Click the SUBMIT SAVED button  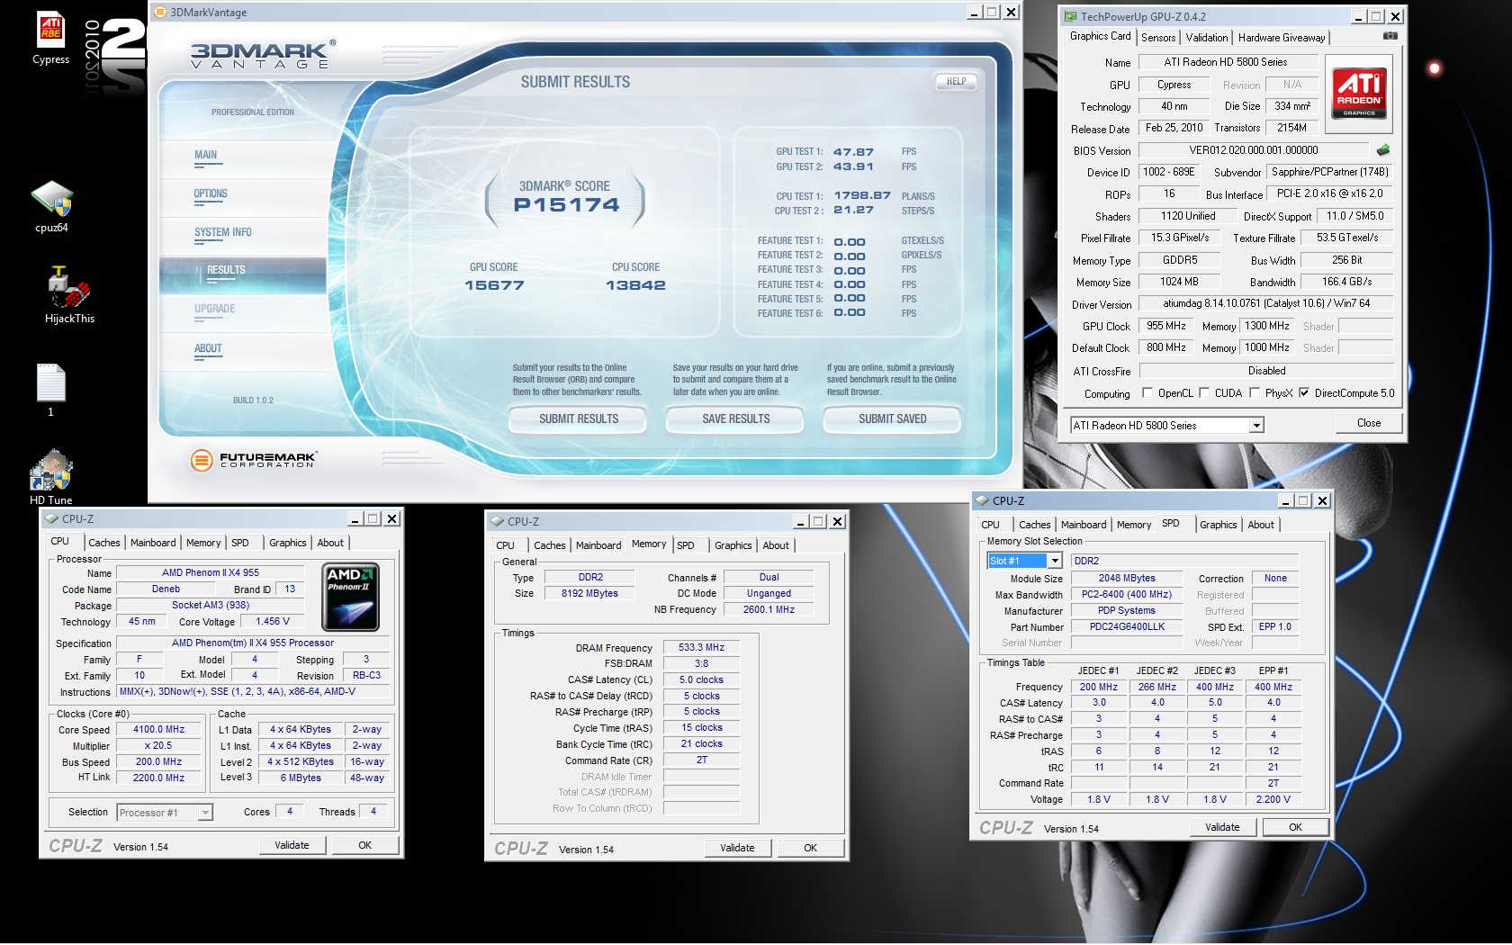(892, 419)
